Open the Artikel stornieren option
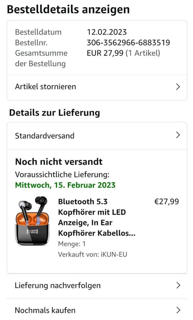 [x=97, y=87]
